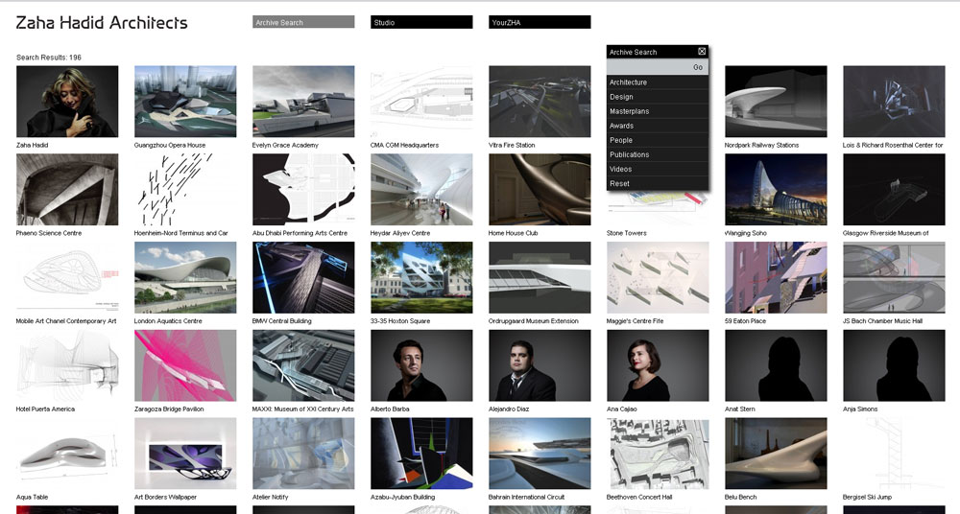
Task: Open Alberto Barba's portrait thumbnail
Action: pos(421,366)
